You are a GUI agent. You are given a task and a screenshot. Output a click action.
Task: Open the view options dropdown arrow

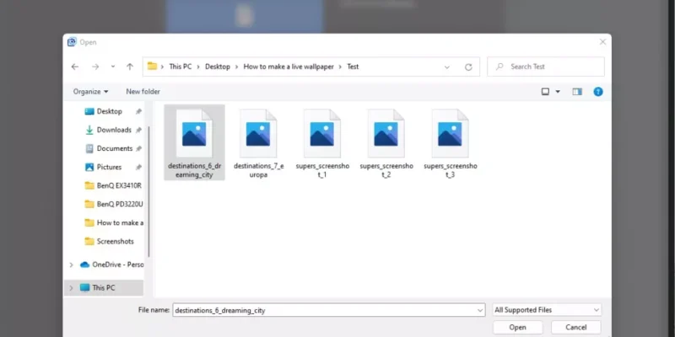click(558, 91)
